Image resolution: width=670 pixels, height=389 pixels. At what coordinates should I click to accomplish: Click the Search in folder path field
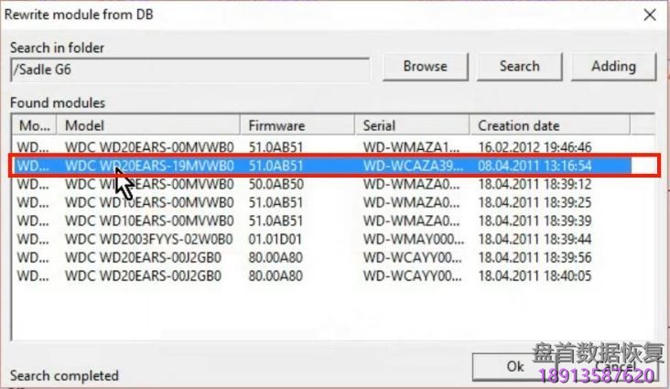click(x=189, y=69)
